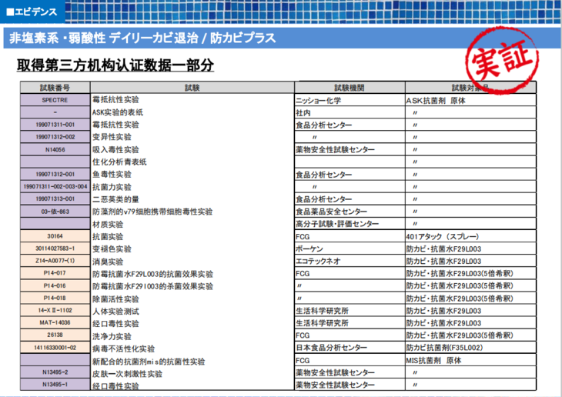Click the 試験機関 column header
Image resolution: width=562 pixels, height=397 pixels.
[x=349, y=88]
